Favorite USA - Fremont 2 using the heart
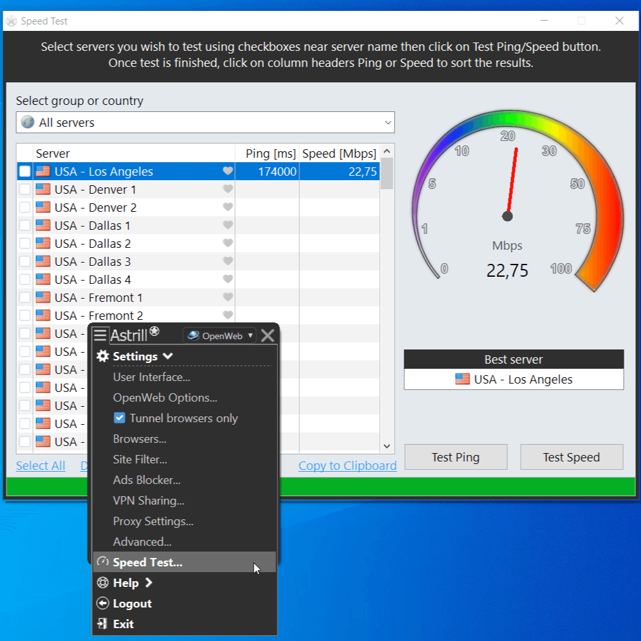641x641 pixels. coord(228,315)
